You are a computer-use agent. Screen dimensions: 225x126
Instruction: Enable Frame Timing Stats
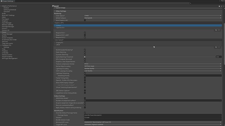(x=85, y=78)
